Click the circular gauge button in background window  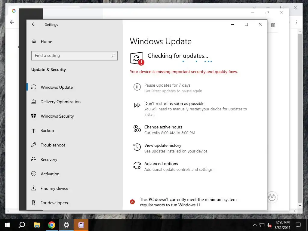tap(272, 197)
